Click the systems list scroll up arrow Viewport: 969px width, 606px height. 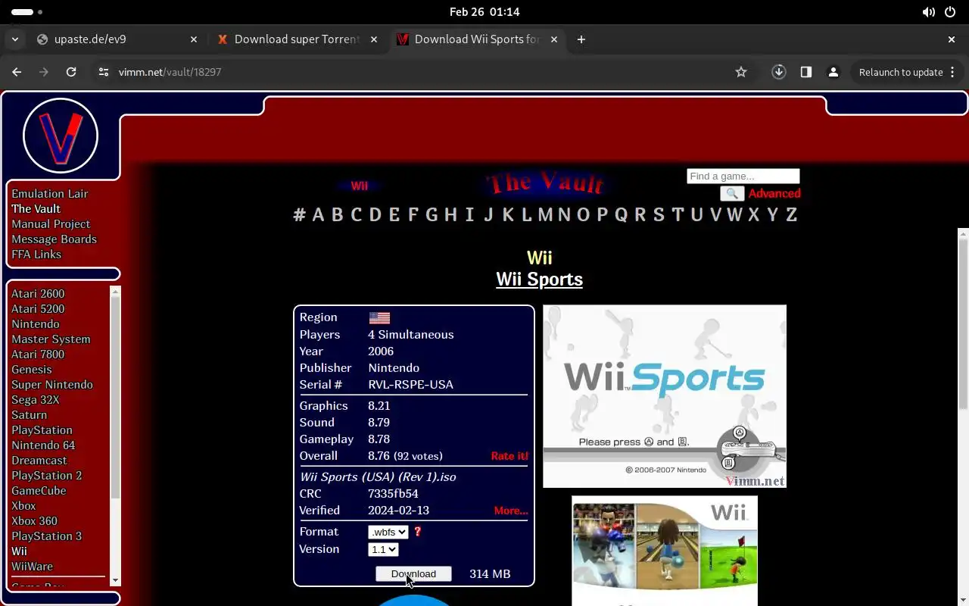tap(115, 292)
